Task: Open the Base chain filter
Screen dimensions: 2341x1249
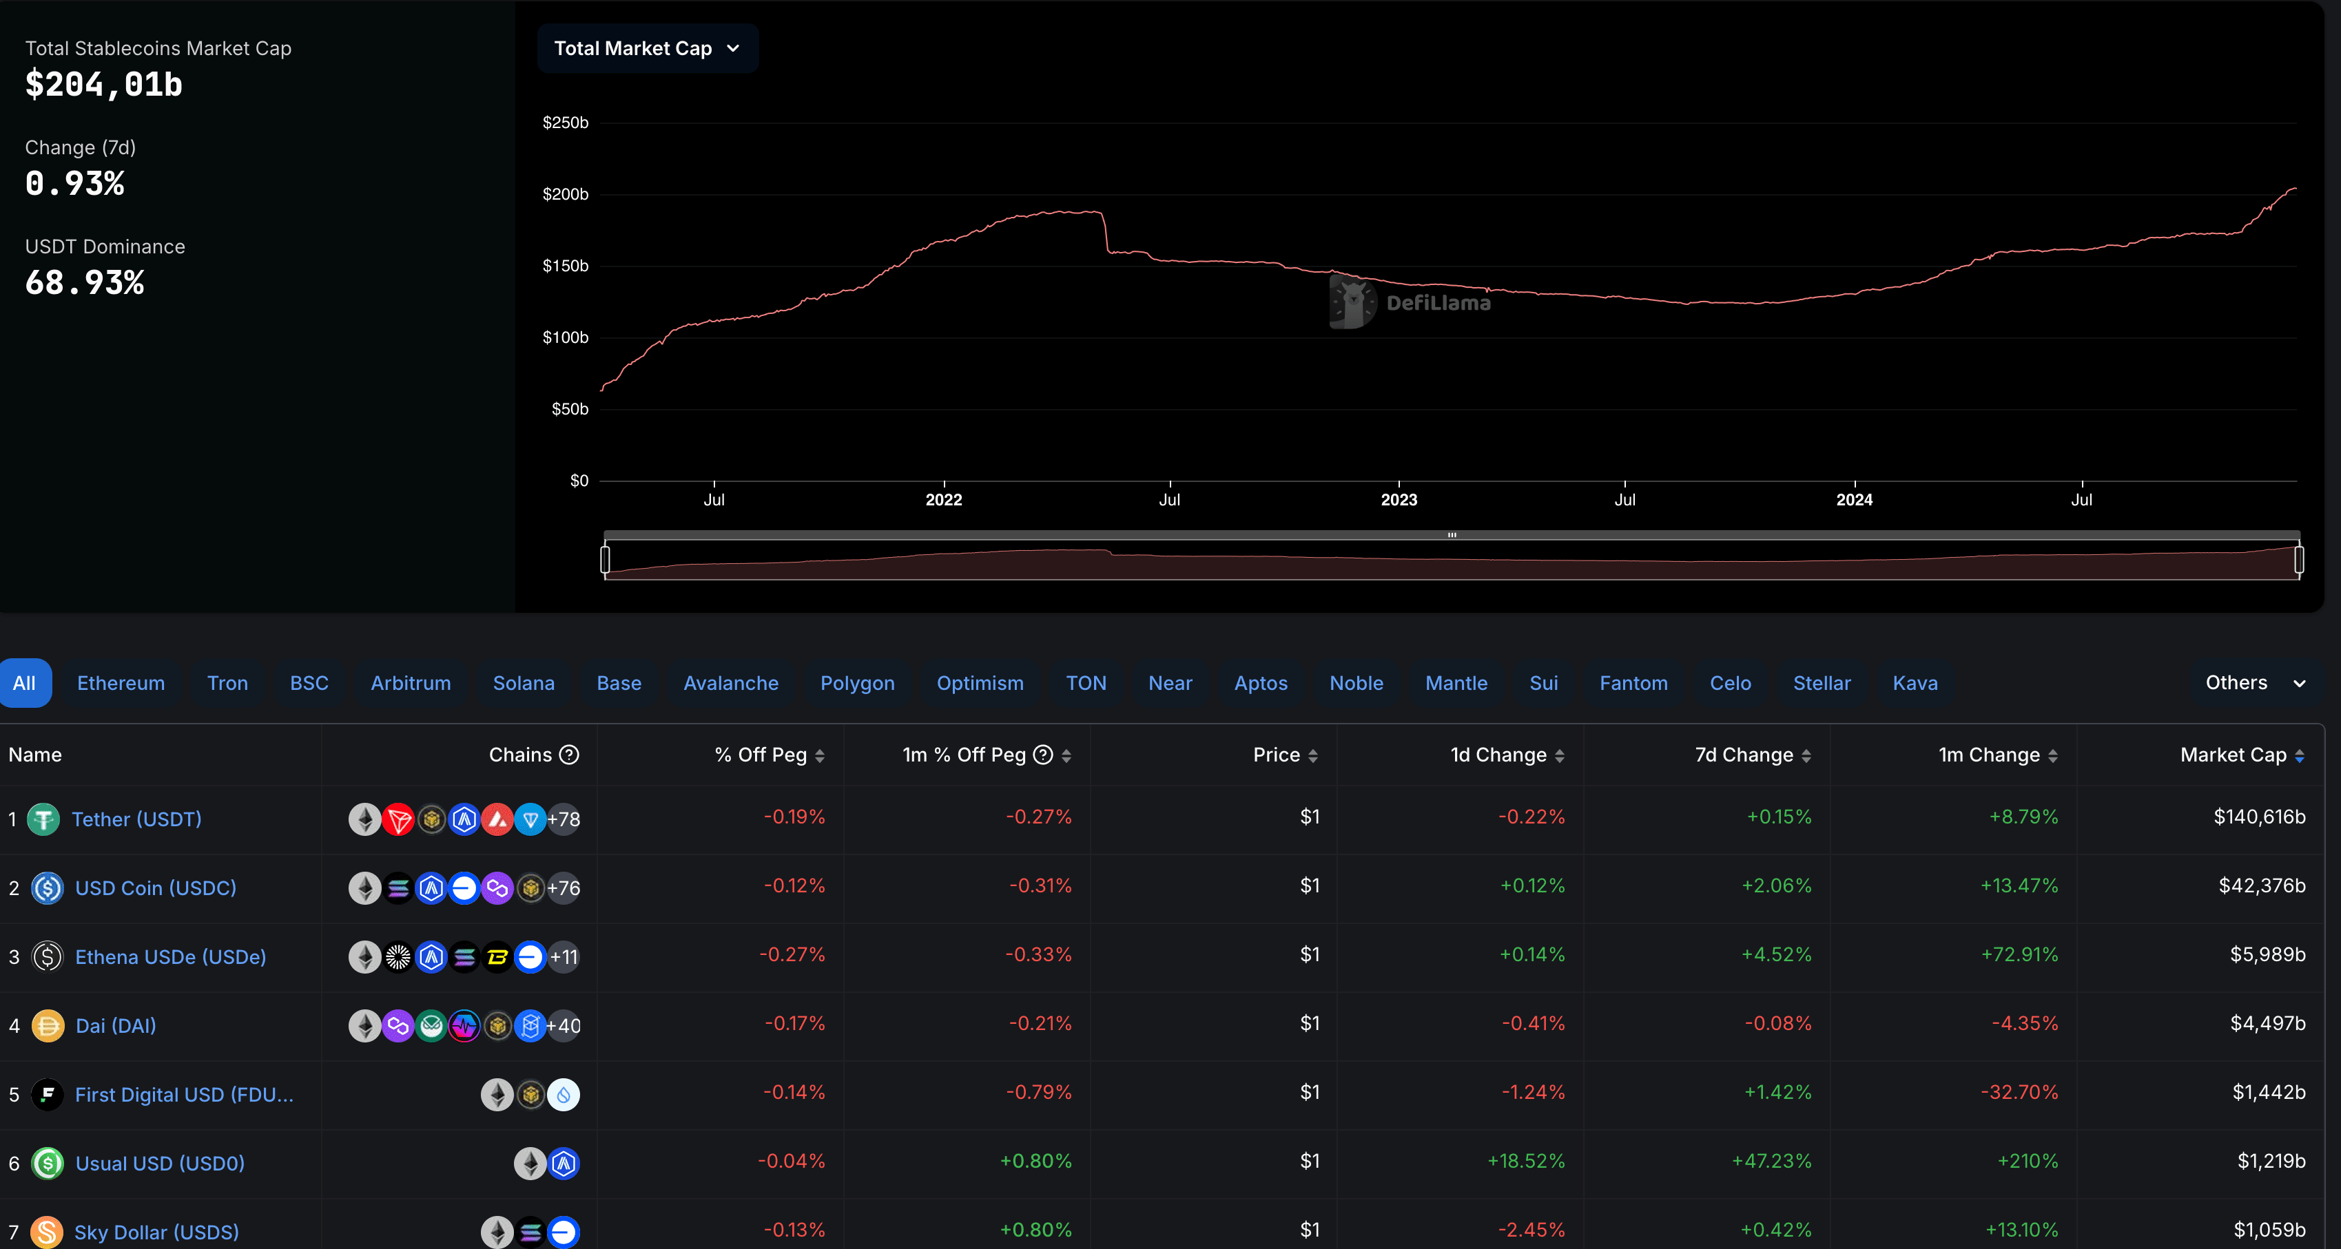Action: click(x=619, y=683)
